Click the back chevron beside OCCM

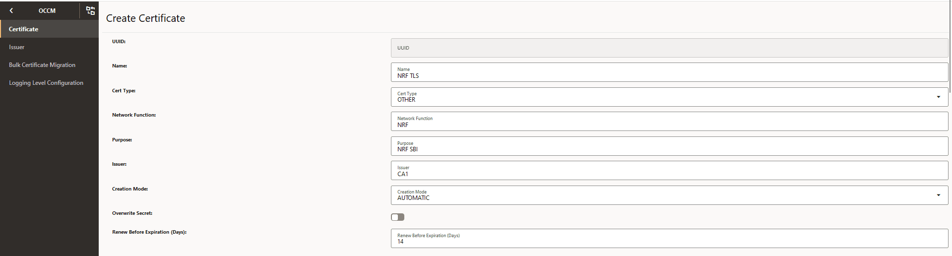11,10
